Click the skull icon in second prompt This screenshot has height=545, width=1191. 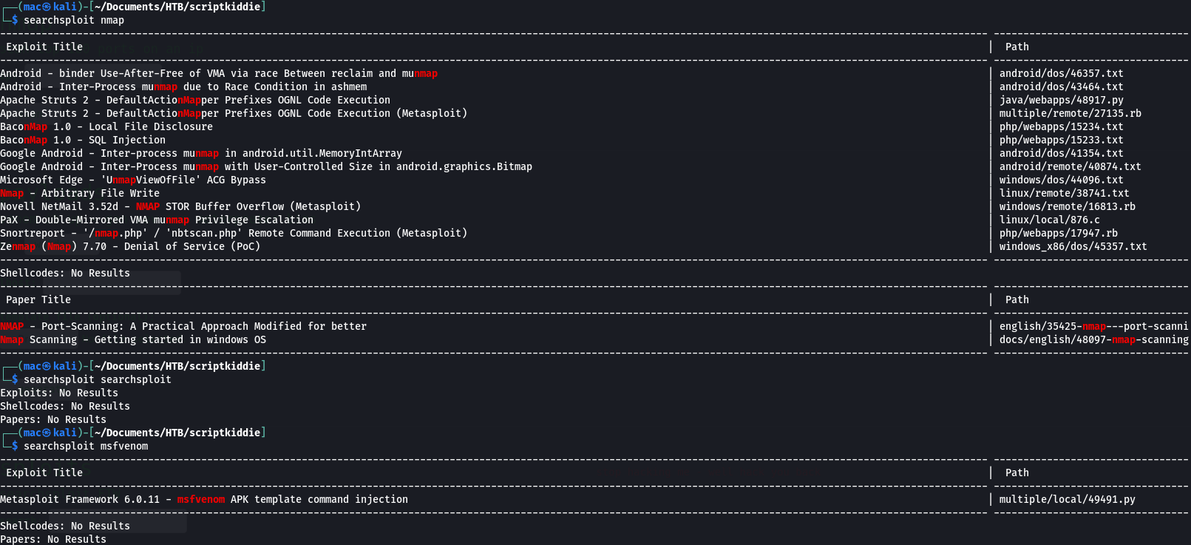click(47, 366)
